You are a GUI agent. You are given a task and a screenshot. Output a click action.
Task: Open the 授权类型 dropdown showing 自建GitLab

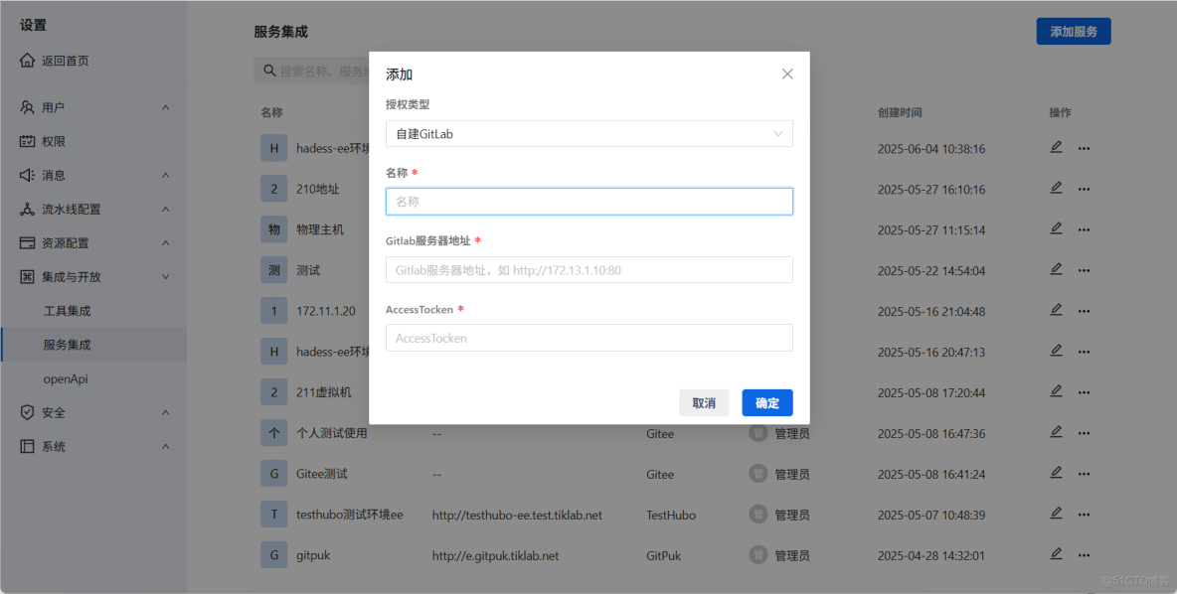[x=588, y=132]
